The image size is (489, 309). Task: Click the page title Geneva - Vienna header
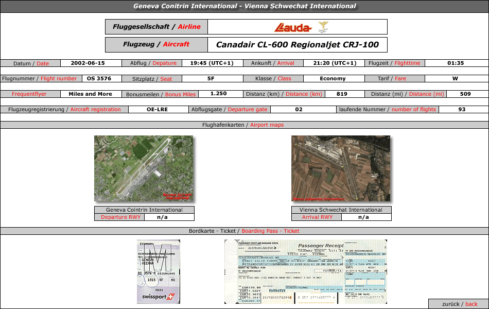click(244, 6)
